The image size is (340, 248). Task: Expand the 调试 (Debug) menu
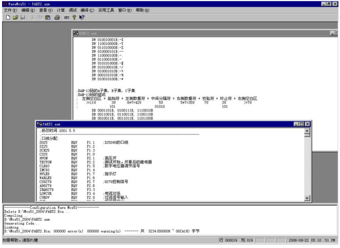[73, 10]
